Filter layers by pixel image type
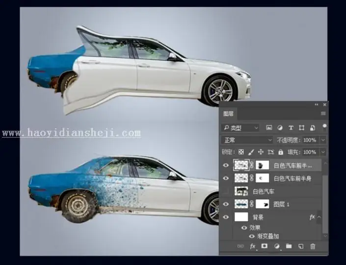This screenshot has width=346, height=265. point(269,128)
